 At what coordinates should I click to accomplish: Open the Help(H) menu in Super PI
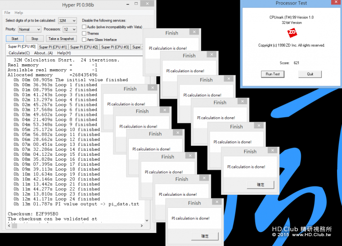click(64, 53)
